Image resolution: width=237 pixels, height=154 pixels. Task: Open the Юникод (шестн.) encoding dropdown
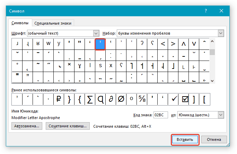point(220,115)
